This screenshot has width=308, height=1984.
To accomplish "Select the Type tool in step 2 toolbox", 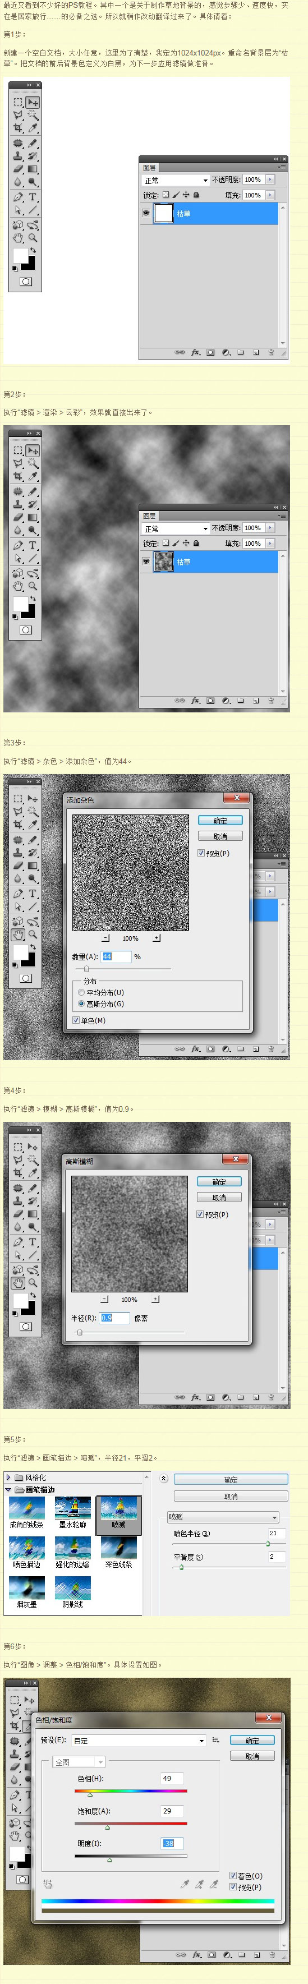I will click(33, 545).
